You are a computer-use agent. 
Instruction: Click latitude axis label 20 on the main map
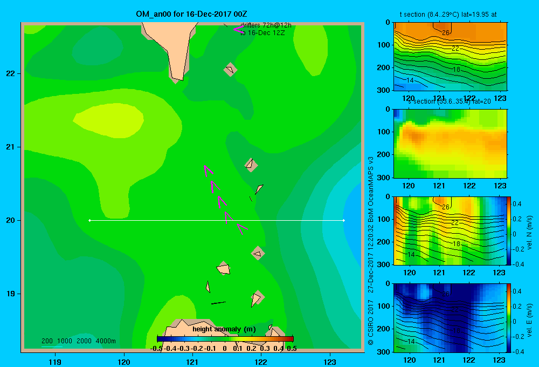[x=11, y=220]
